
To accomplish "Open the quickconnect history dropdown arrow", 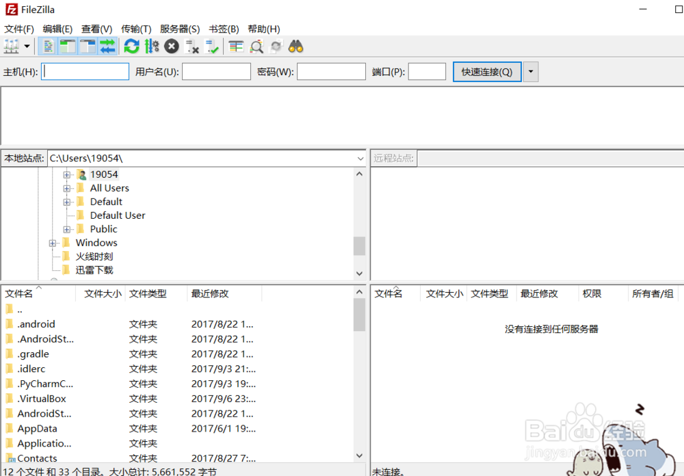I will click(x=530, y=72).
